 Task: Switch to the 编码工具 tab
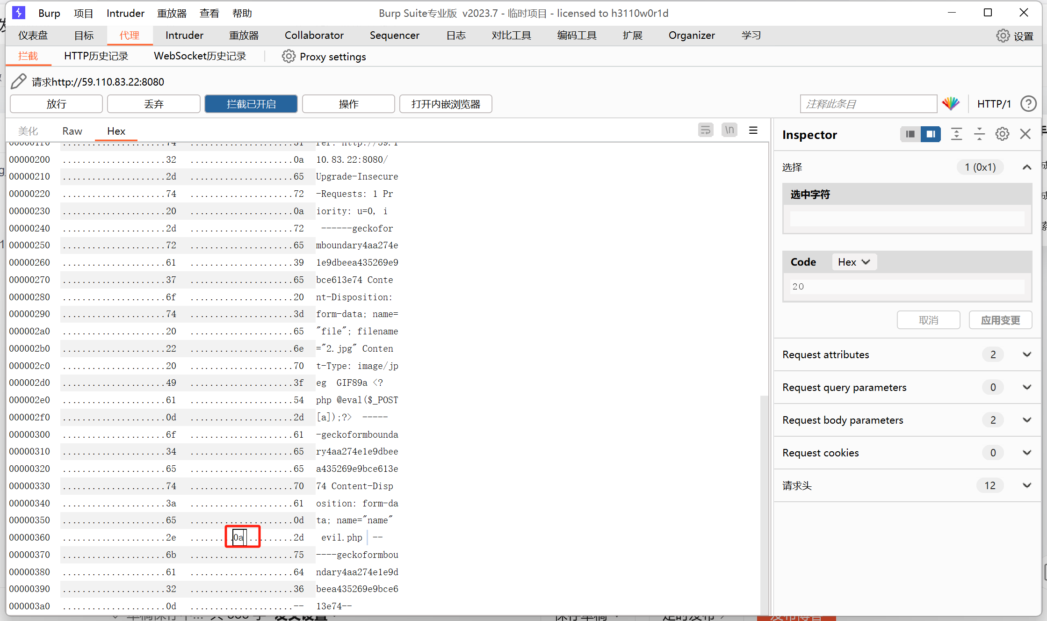click(577, 35)
